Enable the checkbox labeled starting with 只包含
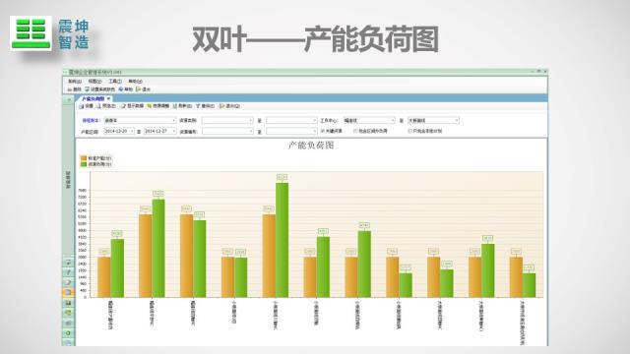This screenshot has height=354, width=630. (409, 131)
